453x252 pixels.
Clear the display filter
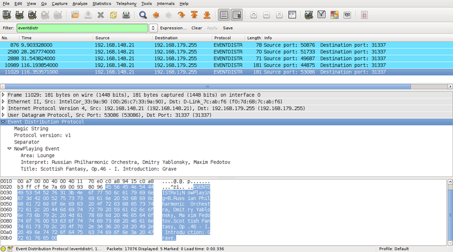[196, 28]
